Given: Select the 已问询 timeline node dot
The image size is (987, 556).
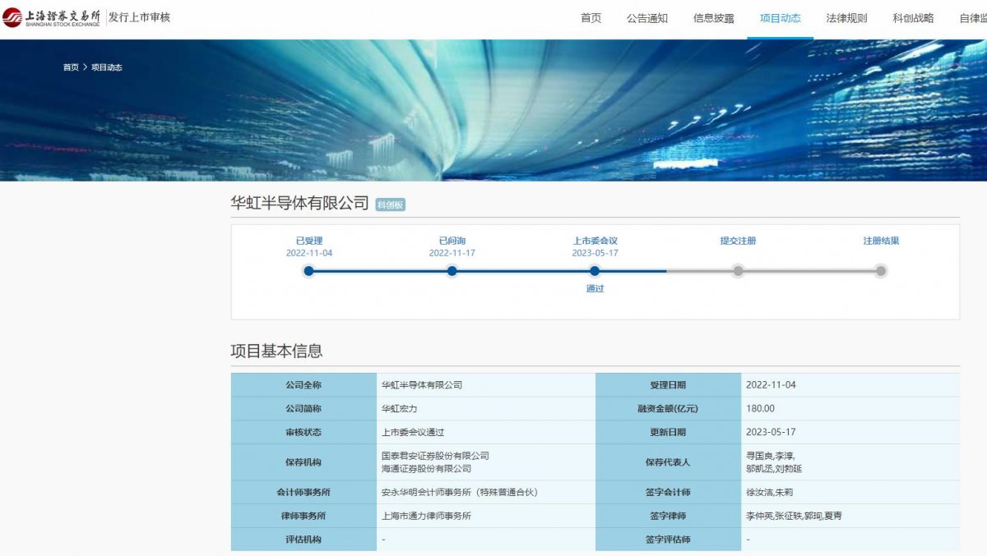Looking at the screenshot, I should point(452,270).
